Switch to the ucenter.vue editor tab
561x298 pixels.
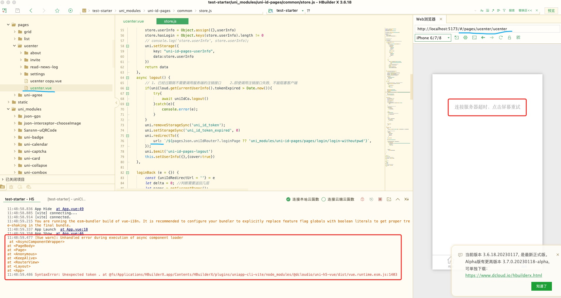coord(134,21)
